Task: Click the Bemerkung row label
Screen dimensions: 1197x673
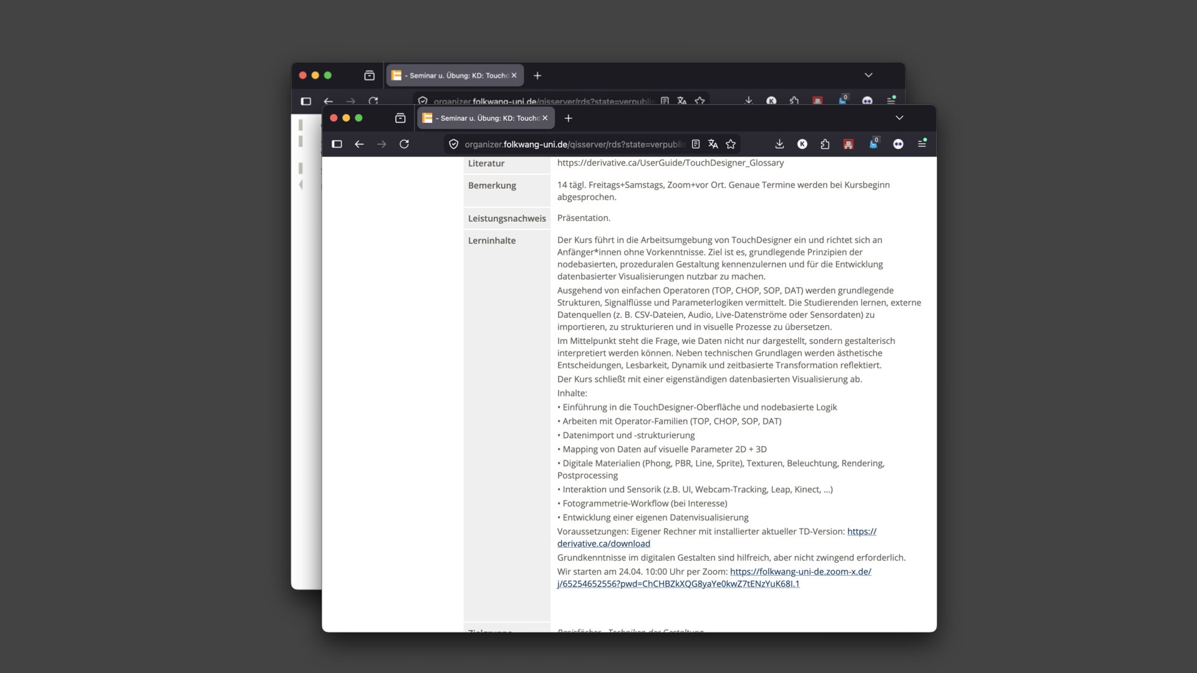Action: click(x=492, y=185)
